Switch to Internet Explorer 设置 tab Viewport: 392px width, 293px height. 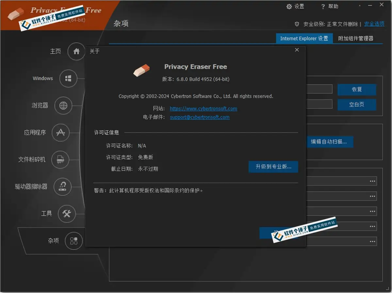[x=304, y=39]
